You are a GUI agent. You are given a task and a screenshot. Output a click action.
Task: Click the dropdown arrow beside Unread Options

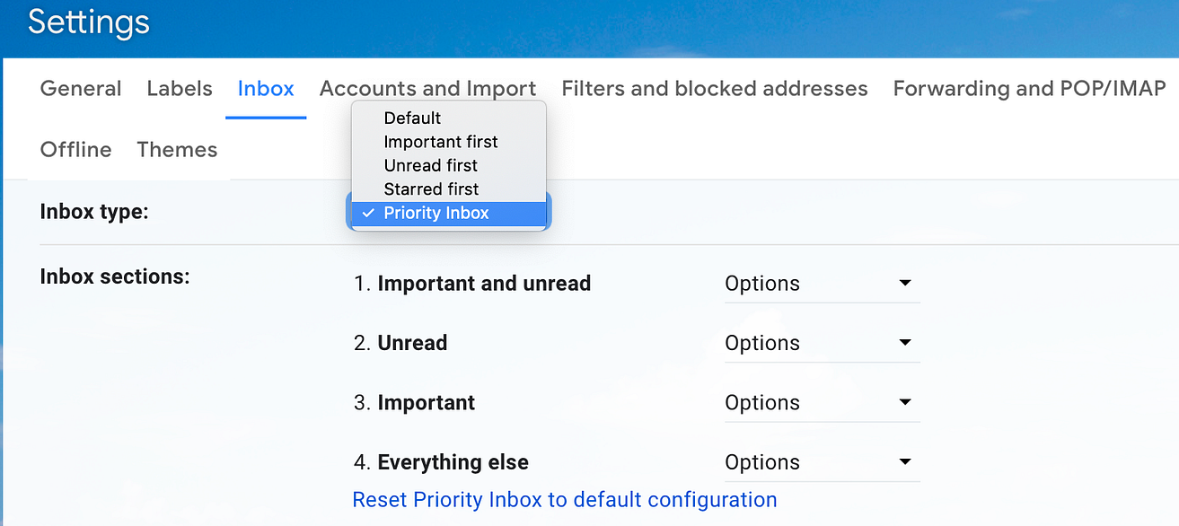click(x=905, y=343)
